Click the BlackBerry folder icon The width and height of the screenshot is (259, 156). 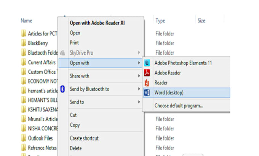click(24, 43)
